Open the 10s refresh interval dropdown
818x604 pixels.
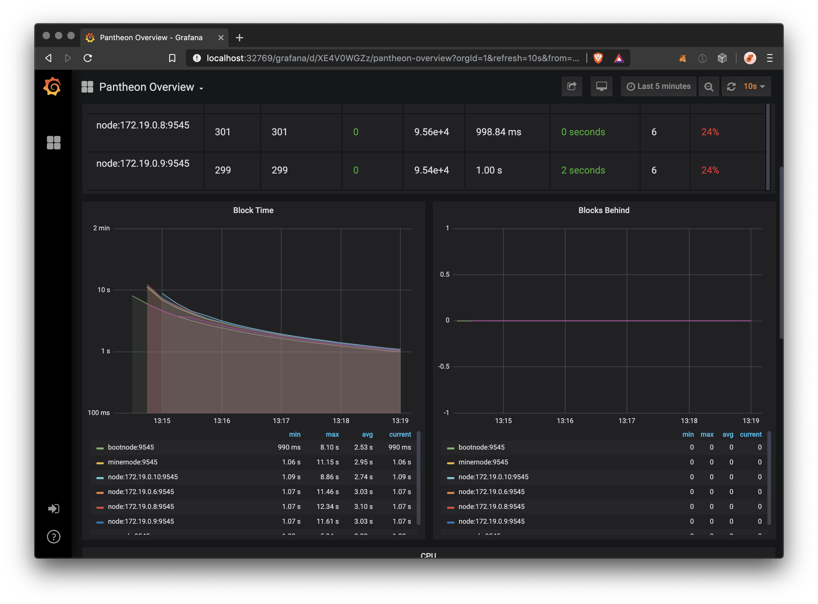(755, 86)
